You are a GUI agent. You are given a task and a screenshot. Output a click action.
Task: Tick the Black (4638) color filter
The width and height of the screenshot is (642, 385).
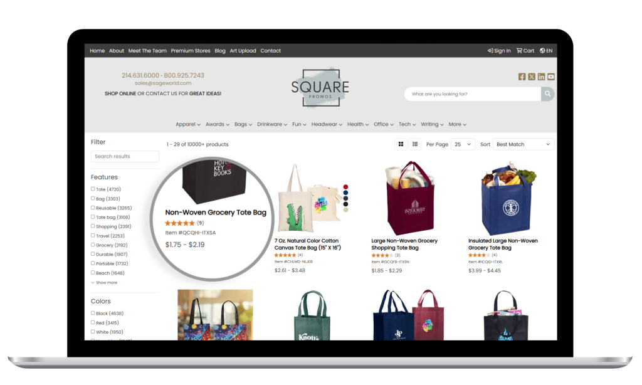93,313
